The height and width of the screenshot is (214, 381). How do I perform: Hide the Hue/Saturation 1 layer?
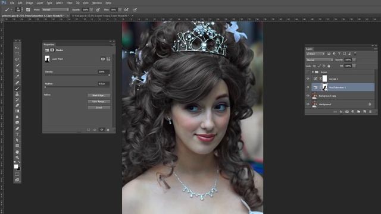pos(308,87)
